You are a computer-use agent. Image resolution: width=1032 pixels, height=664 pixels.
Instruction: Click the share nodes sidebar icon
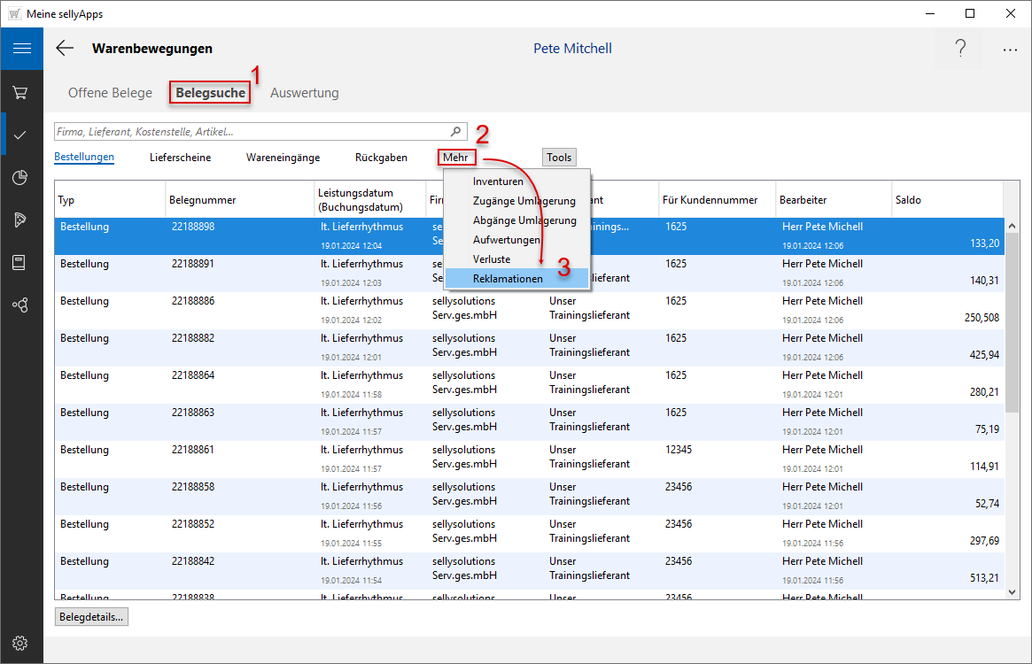(x=20, y=305)
